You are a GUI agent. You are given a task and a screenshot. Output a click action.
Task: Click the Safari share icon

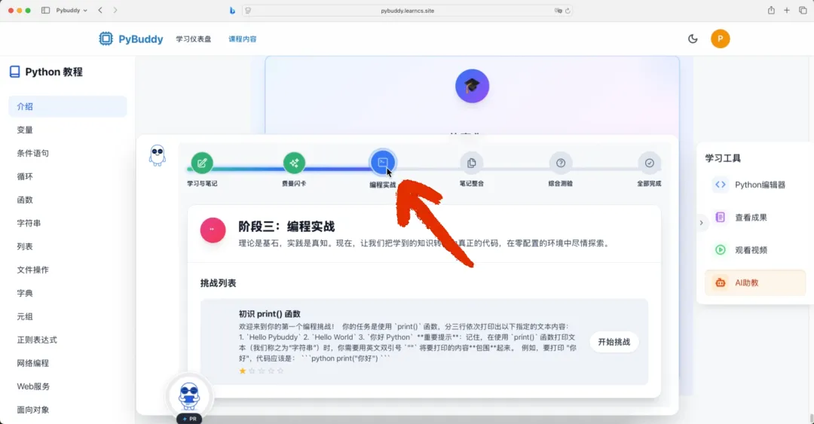pyautogui.click(x=772, y=11)
